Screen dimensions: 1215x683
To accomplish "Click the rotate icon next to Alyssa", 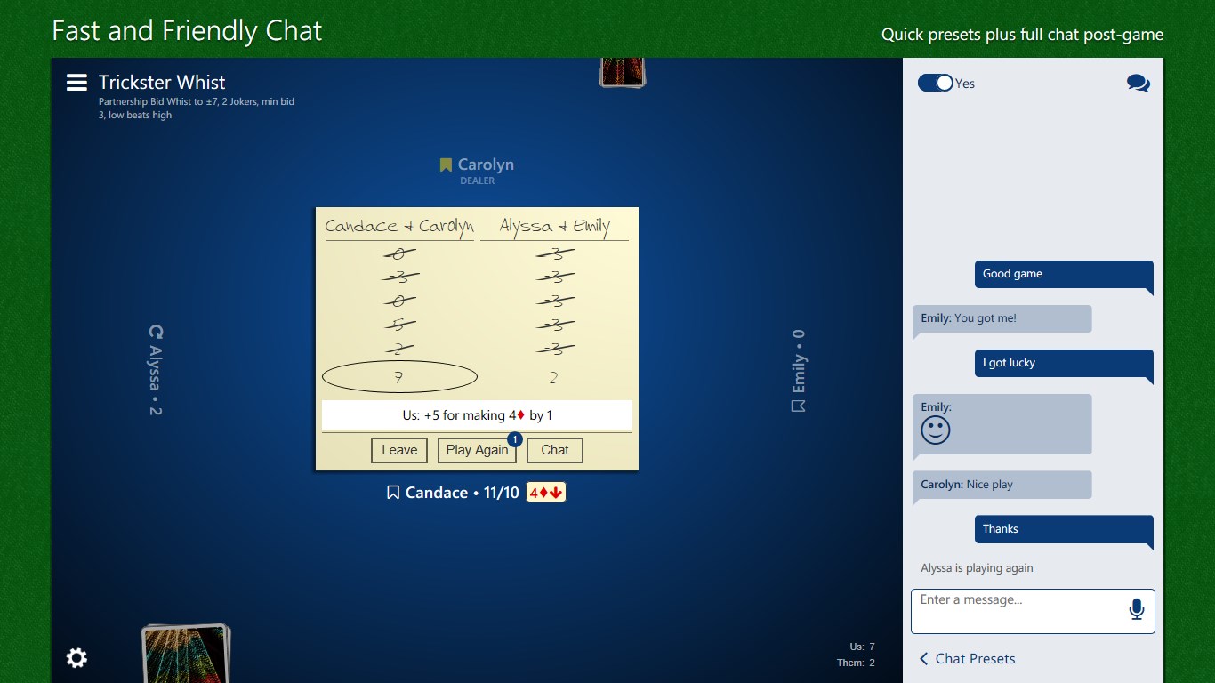I will (x=156, y=331).
